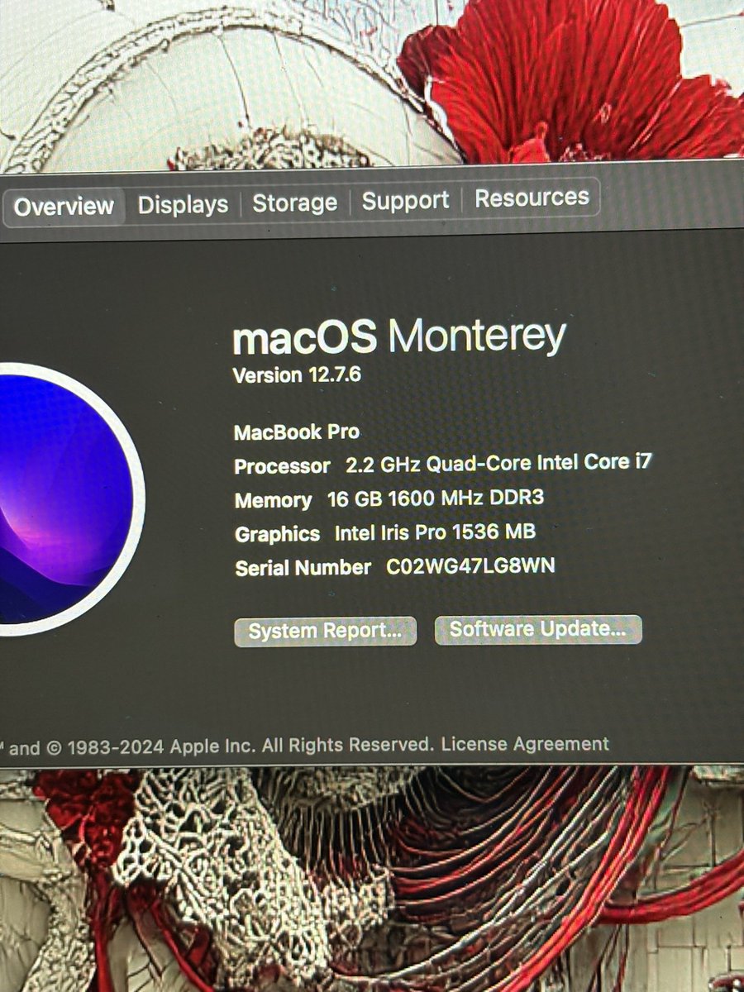744x992 pixels.
Task: Click the Software Update... button
Action: (538, 629)
